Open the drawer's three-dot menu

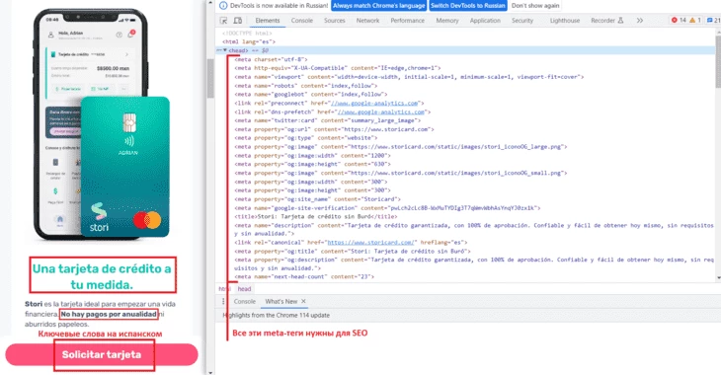[223, 301]
